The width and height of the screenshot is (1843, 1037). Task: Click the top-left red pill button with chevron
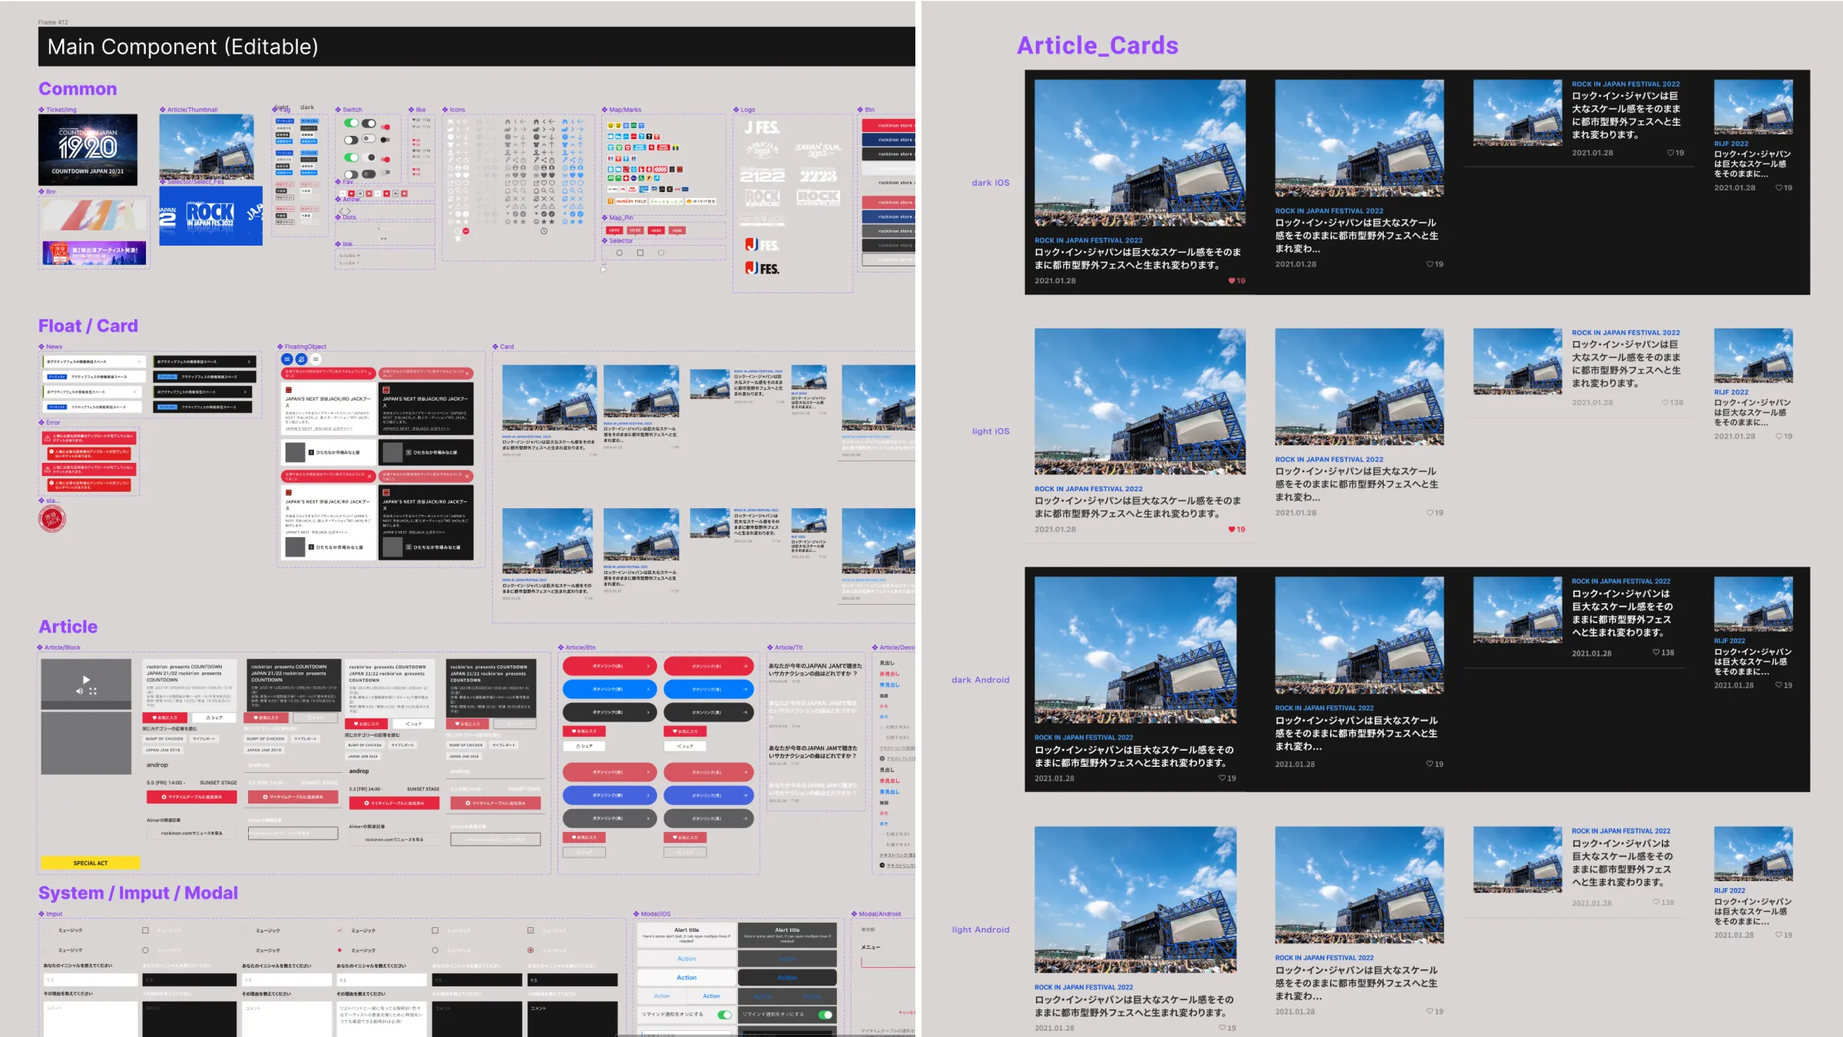[x=610, y=666]
